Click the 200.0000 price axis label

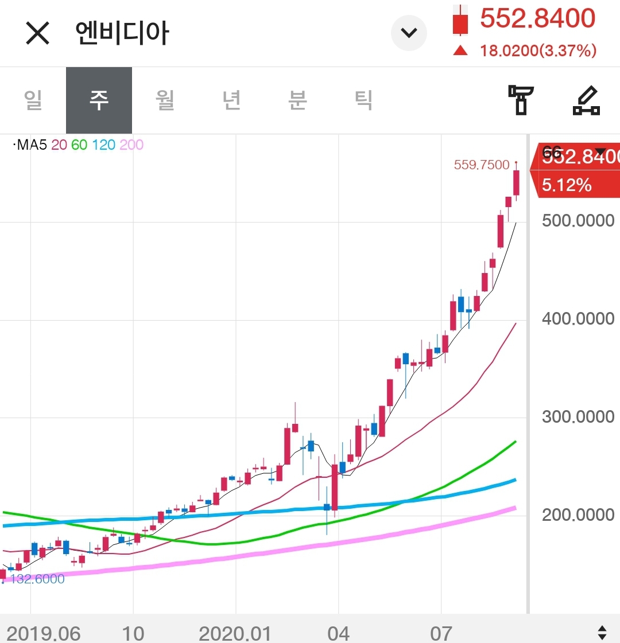click(x=578, y=515)
